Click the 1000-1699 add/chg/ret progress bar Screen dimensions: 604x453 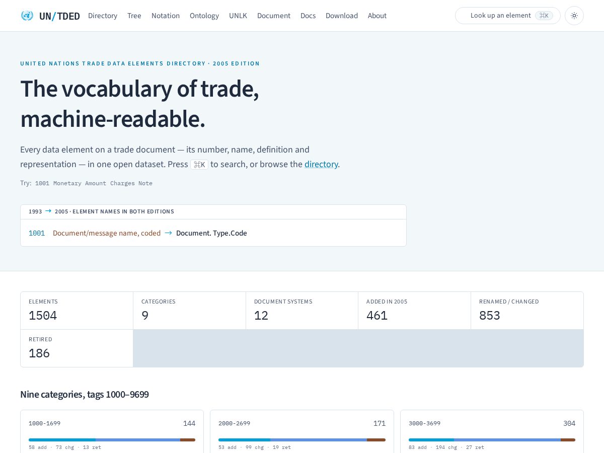point(112,440)
